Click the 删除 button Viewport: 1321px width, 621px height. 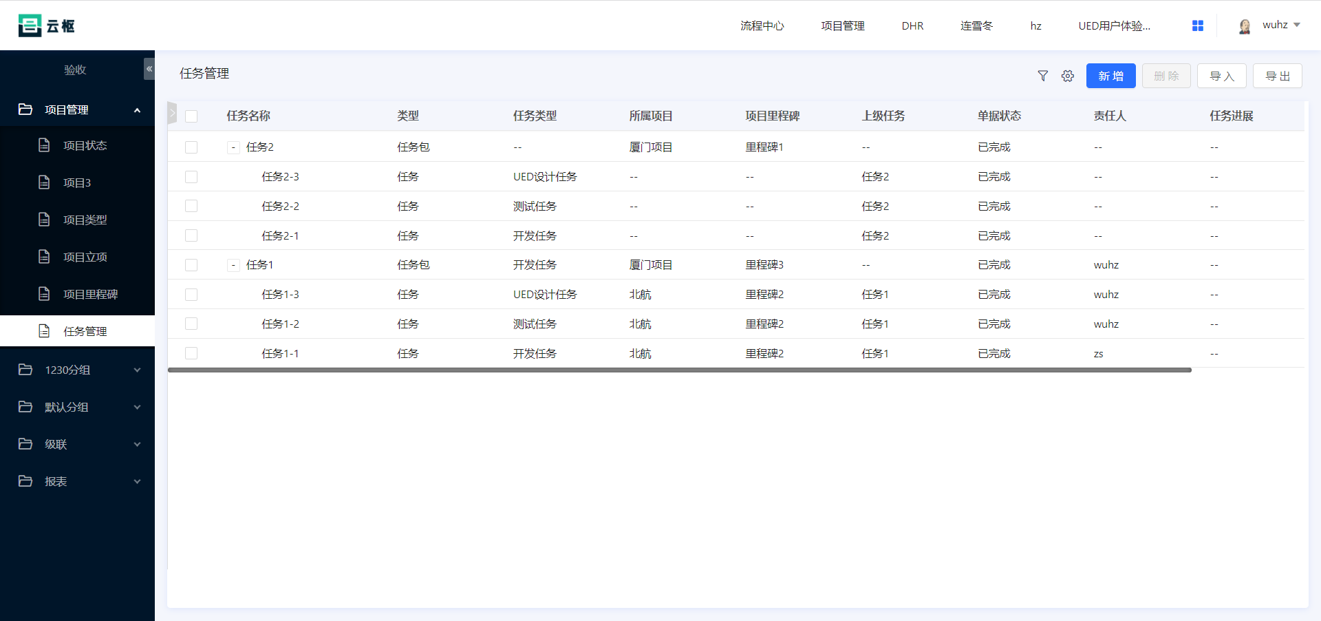tap(1167, 76)
